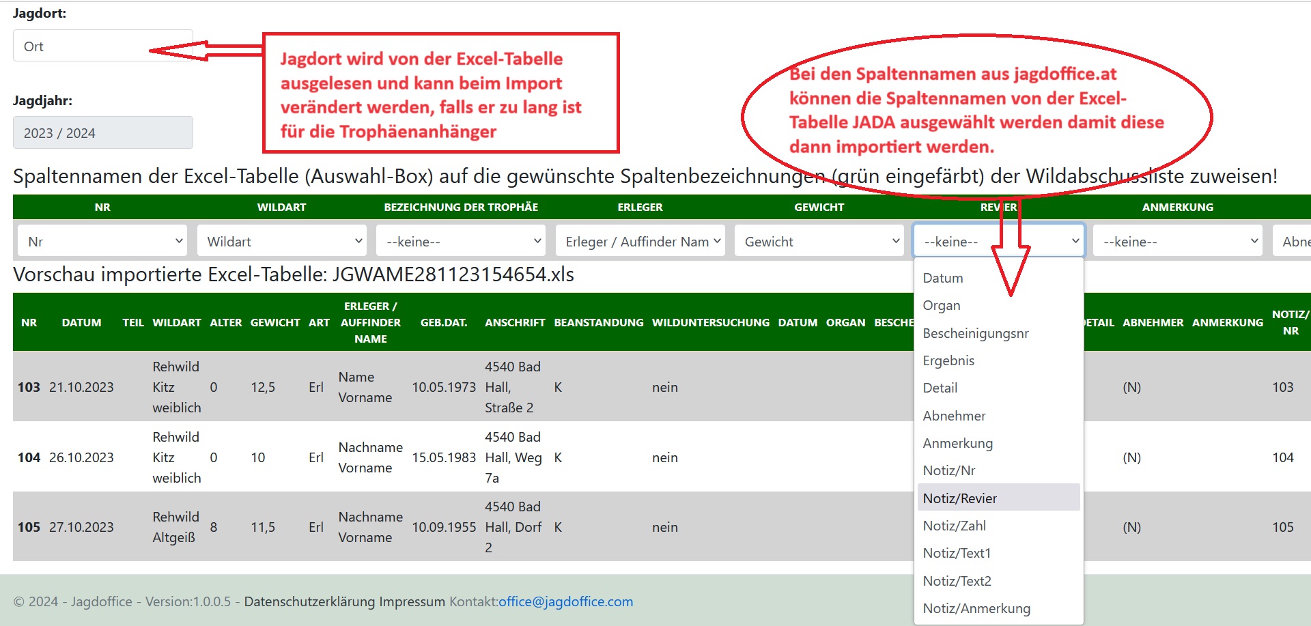Viewport: 1311px width, 626px height.
Task: Open the Wildart column dropdown
Action: pos(281,241)
